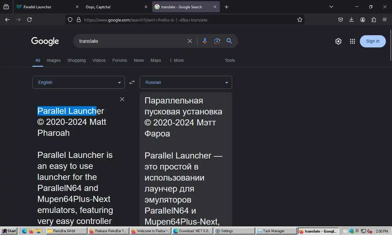The width and height of the screenshot is (392, 235).
Task: Expand the Russian target language dropdown
Action: [x=186, y=82]
